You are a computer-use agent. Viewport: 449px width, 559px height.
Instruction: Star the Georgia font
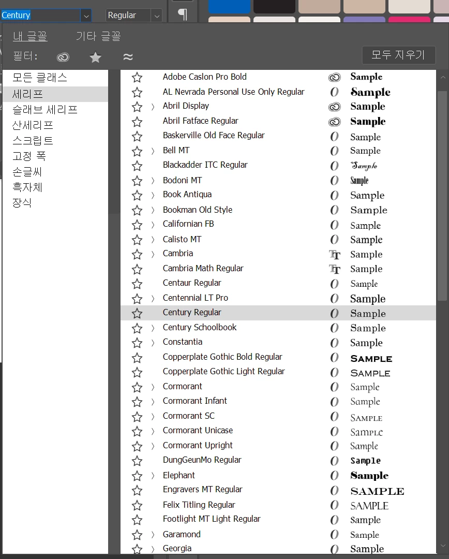[137, 549]
